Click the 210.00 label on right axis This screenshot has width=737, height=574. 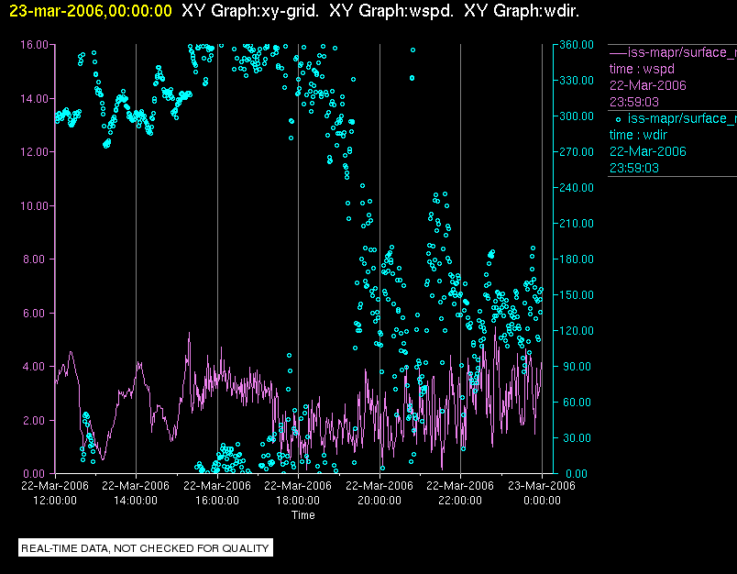coord(577,224)
